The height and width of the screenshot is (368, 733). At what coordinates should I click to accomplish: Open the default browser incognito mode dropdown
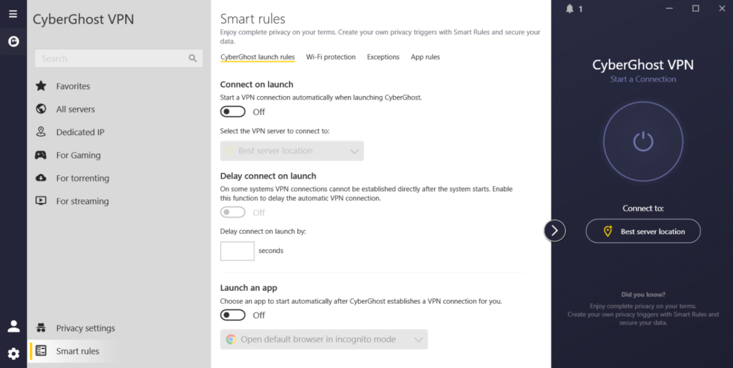tap(324, 339)
